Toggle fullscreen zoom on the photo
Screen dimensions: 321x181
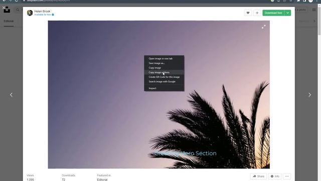tap(263, 27)
